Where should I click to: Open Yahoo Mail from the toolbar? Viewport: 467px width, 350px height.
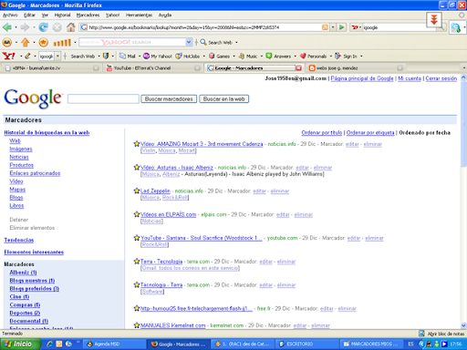point(128,57)
